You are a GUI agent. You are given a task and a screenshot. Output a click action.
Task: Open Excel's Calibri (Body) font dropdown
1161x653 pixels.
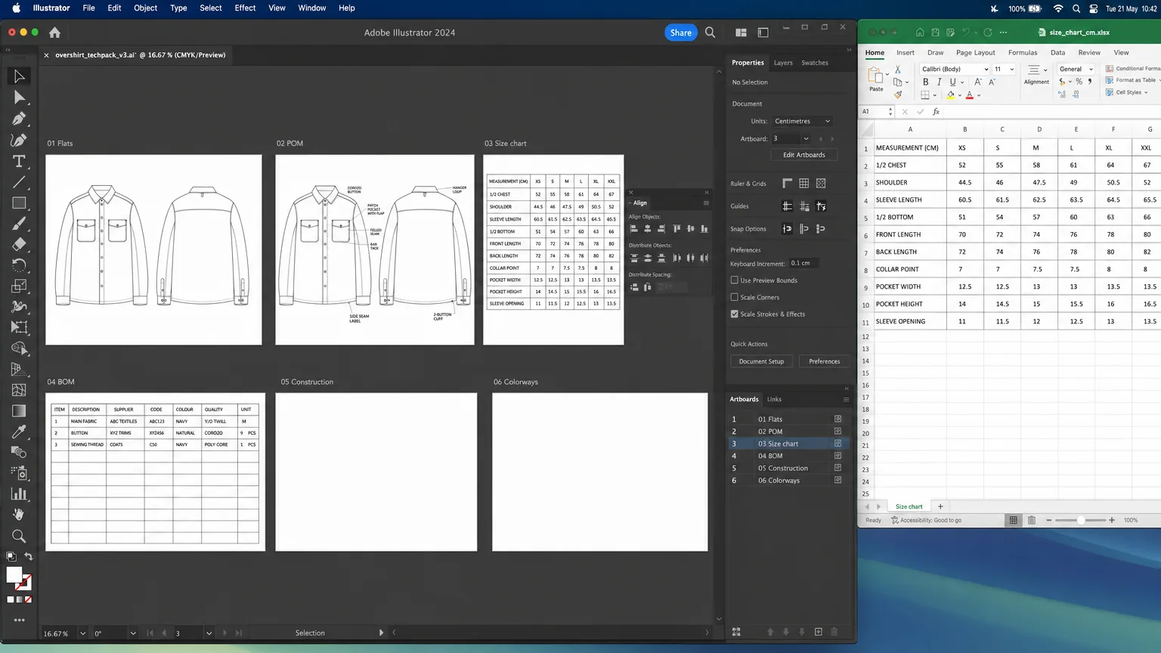click(x=955, y=69)
